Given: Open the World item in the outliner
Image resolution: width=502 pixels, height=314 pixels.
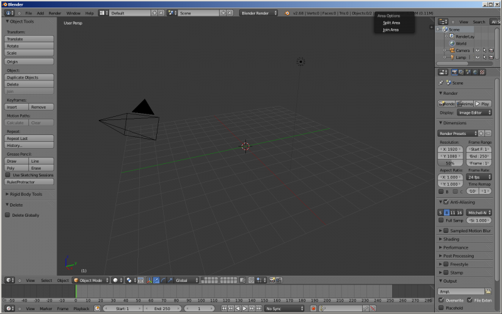Looking at the screenshot, I should pos(461,43).
